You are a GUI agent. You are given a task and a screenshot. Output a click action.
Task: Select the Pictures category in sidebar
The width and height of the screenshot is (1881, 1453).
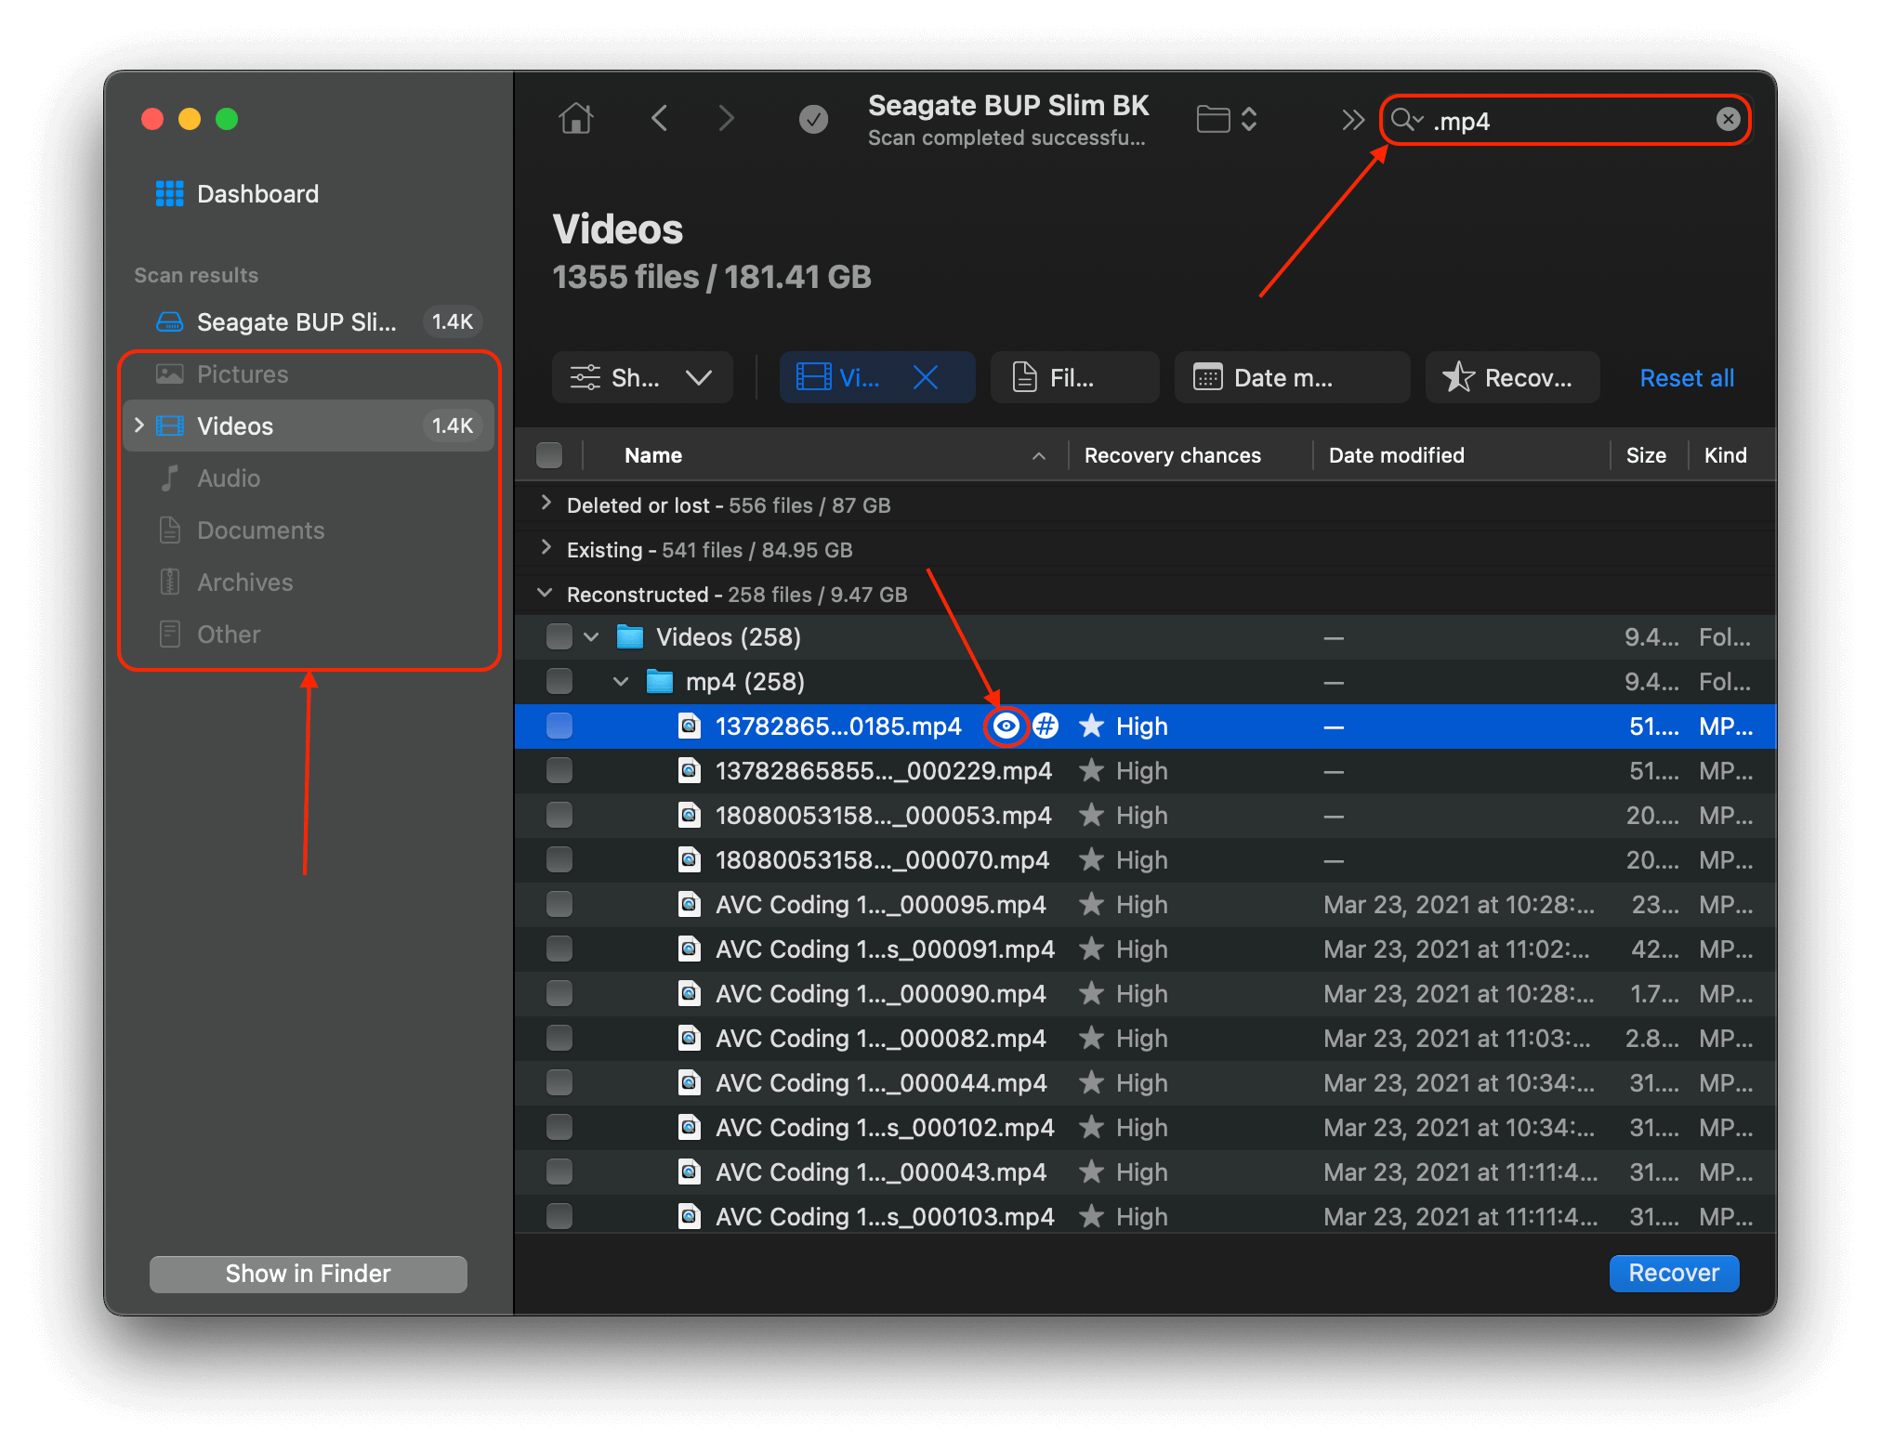point(243,373)
